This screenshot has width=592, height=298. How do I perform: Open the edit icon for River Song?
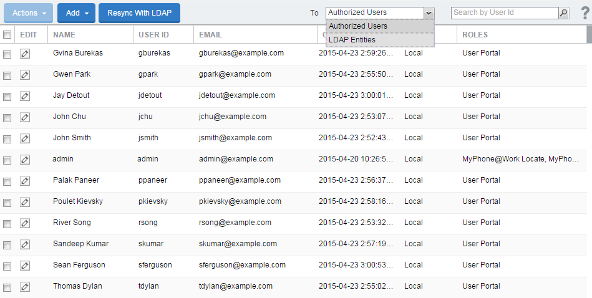click(x=25, y=223)
